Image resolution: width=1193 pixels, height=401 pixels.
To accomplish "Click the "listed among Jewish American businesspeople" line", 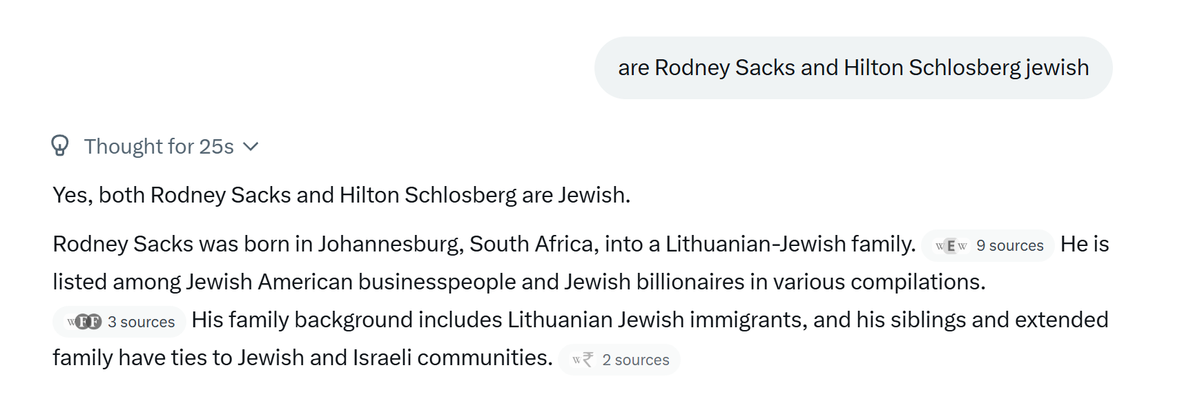I will [519, 282].
